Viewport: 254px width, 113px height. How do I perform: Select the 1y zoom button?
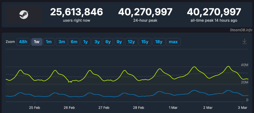pyautogui.click(x=86, y=42)
